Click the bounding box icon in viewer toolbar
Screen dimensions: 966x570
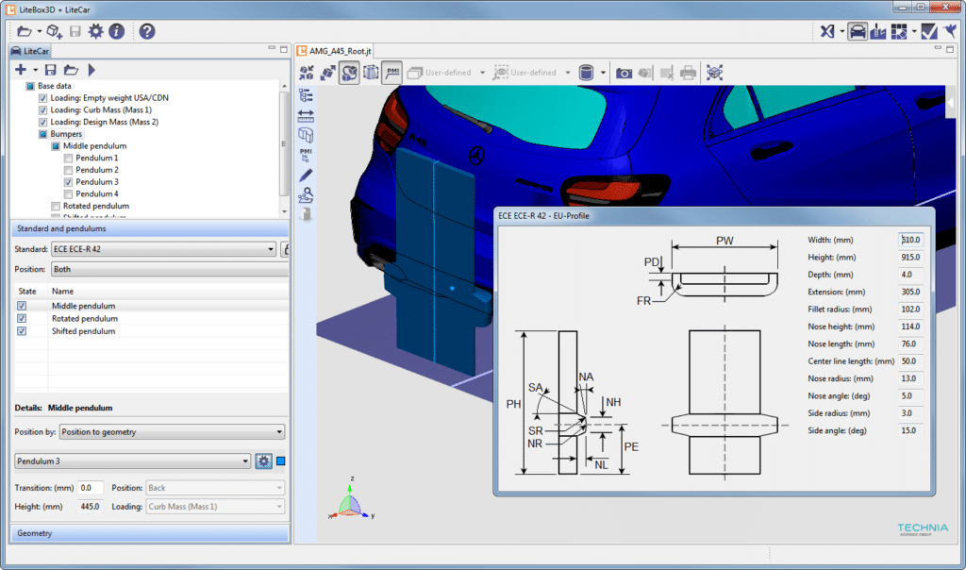(371, 73)
